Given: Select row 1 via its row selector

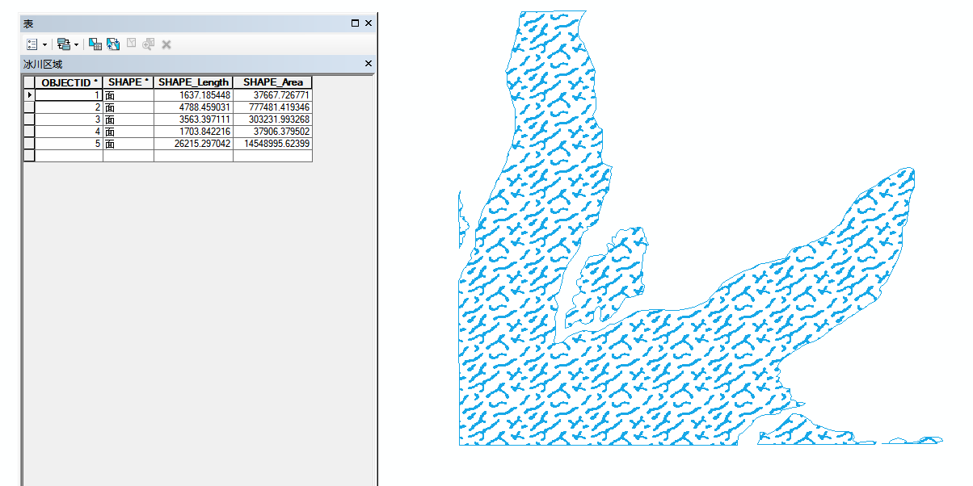Looking at the screenshot, I should coord(29,94).
